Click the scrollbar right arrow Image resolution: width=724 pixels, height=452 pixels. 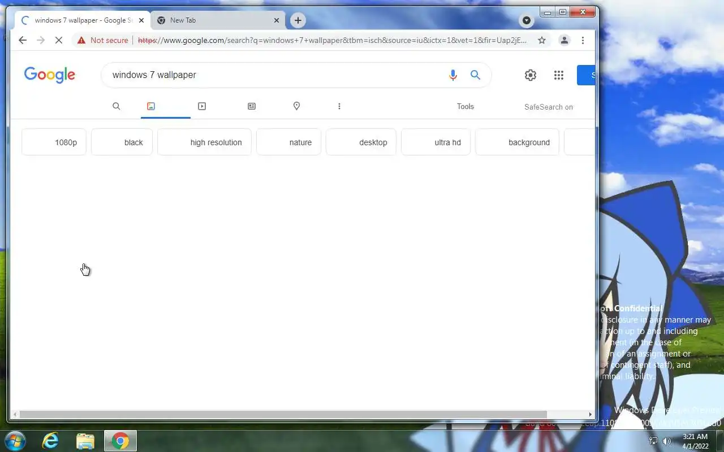pyautogui.click(x=591, y=414)
